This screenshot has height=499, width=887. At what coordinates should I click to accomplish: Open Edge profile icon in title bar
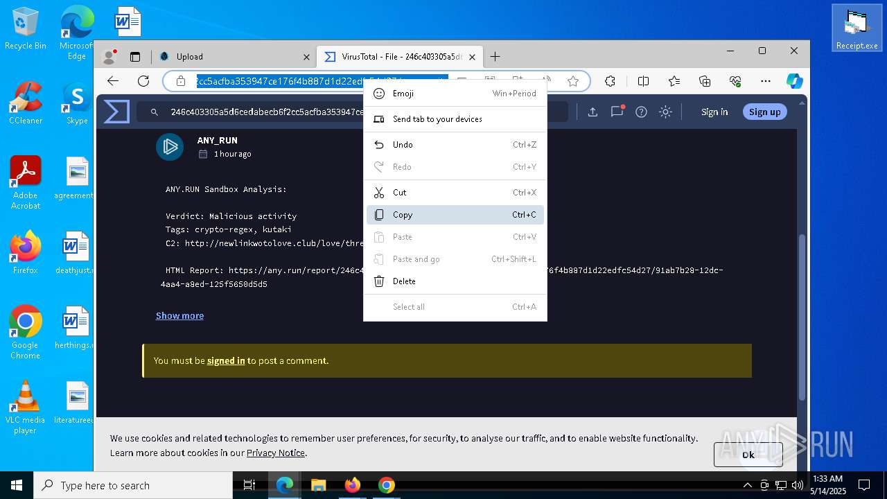(x=109, y=57)
